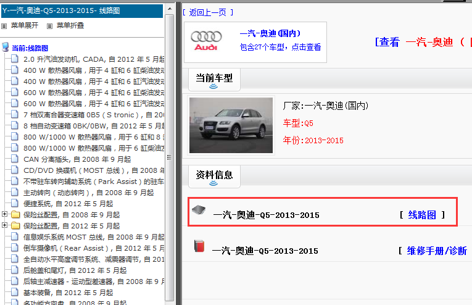Open 400 W 散热器风扇 4 缸和 6 缸柴油发动机 item
Viewport: 472px width, 305px height.
click(94, 70)
